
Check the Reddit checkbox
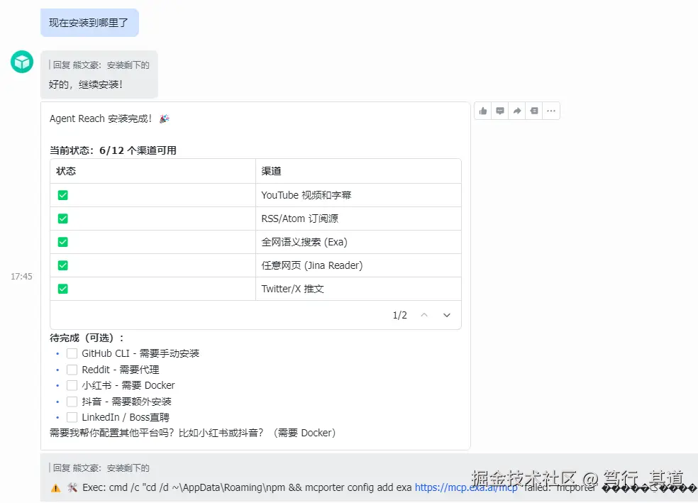72,368
